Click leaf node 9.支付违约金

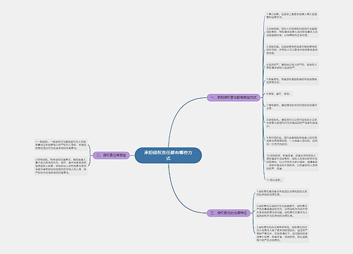tap(292, 140)
